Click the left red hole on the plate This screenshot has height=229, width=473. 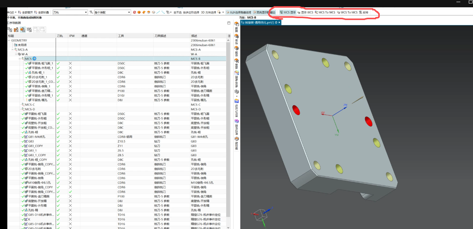[296, 110]
